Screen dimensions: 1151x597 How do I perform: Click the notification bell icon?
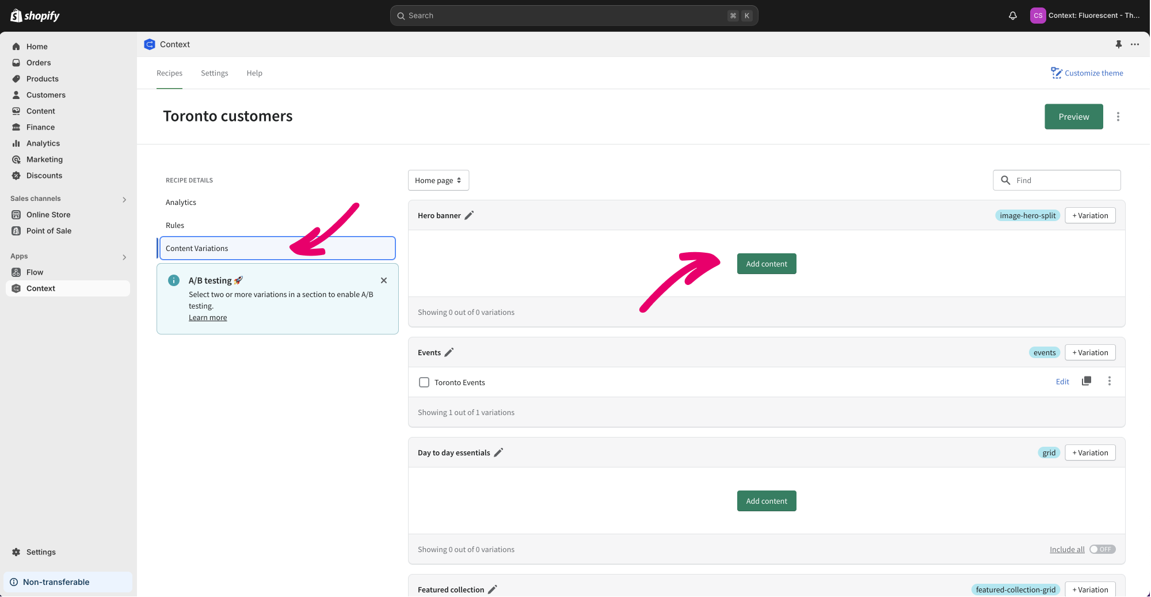coord(1012,16)
